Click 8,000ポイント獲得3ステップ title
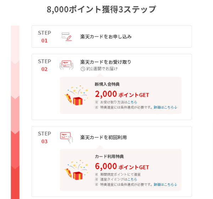The image size is (213, 199). click(101, 9)
